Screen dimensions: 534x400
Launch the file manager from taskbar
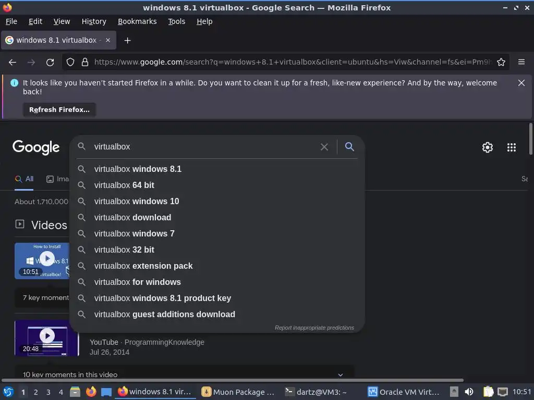click(x=75, y=392)
